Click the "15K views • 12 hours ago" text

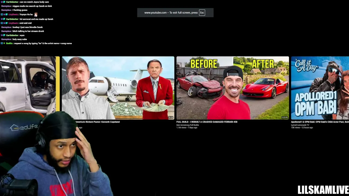pos(302,128)
